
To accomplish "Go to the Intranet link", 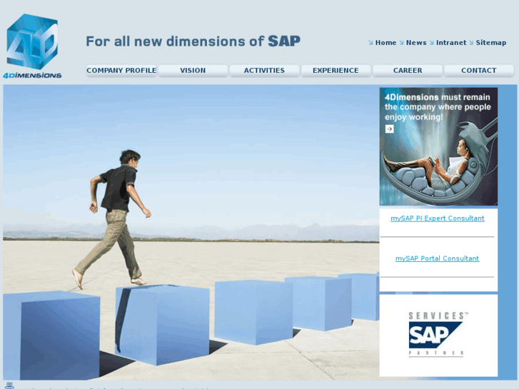I will (x=451, y=43).
